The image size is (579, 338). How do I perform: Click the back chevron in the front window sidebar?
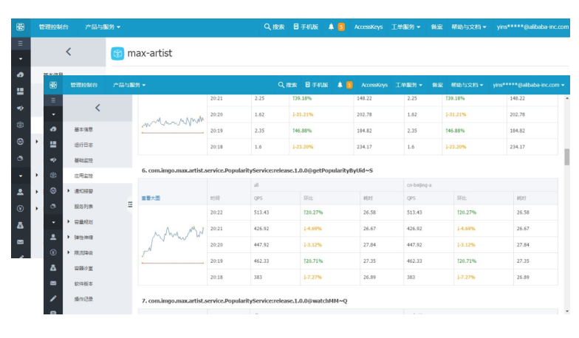[x=97, y=108]
